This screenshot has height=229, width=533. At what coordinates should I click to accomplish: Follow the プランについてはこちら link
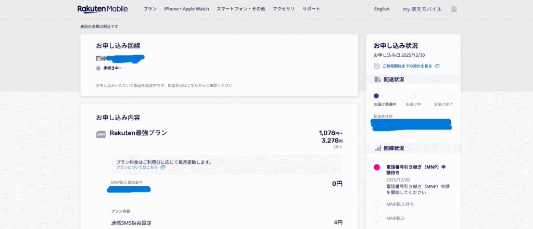coord(136,168)
